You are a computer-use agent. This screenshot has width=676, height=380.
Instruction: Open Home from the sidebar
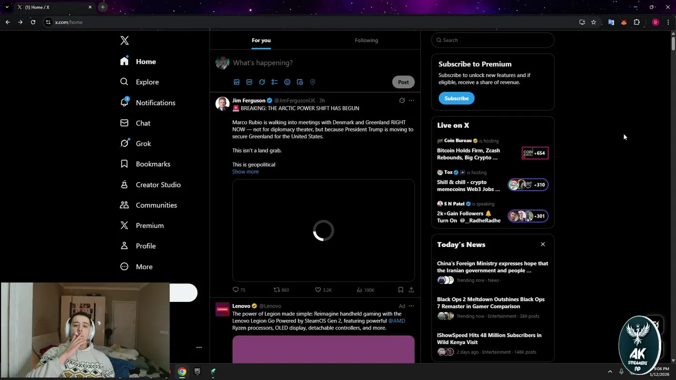(138, 61)
